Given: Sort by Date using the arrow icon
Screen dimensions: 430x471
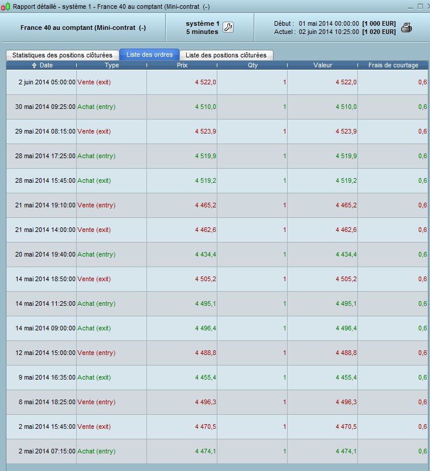Looking at the screenshot, I should click(34, 65).
